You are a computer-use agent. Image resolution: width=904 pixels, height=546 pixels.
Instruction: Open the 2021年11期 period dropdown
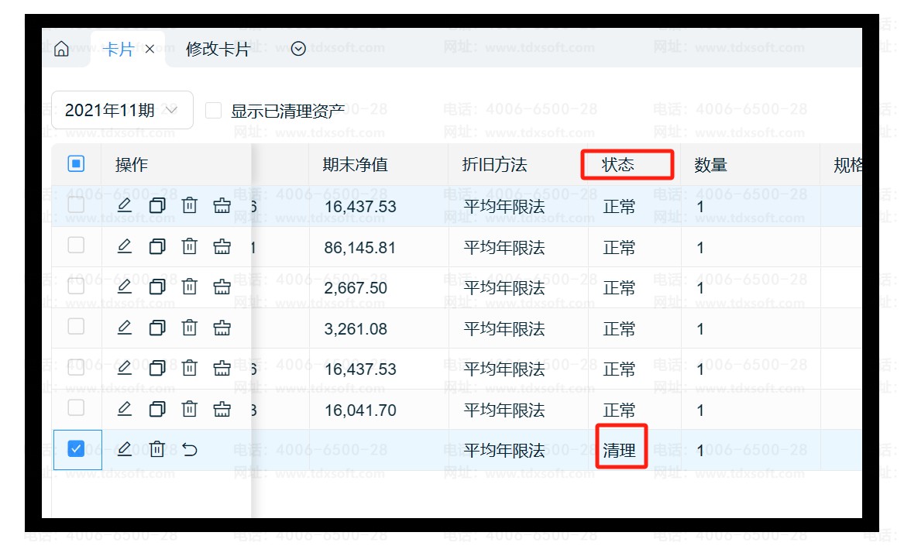[122, 111]
